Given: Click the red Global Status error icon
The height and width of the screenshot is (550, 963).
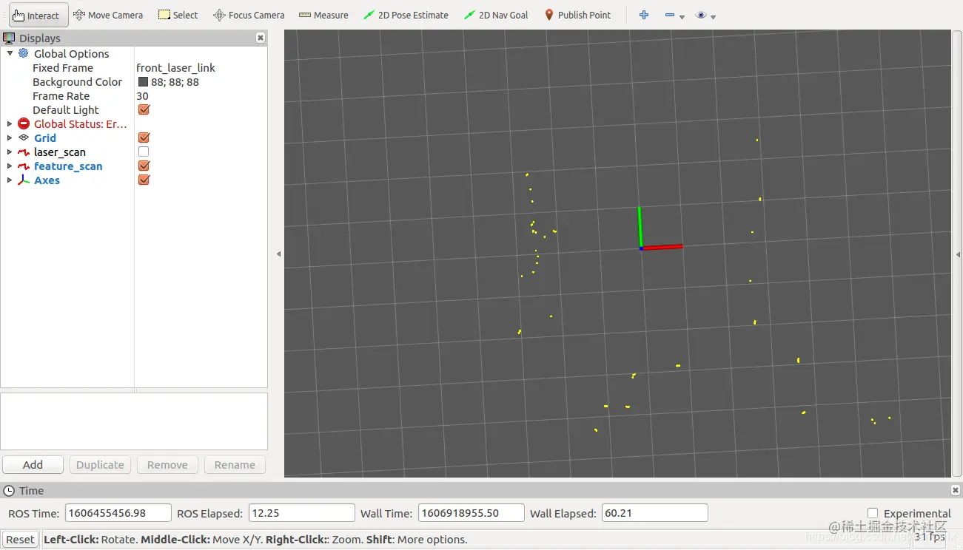Looking at the screenshot, I should tap(24, 124).
